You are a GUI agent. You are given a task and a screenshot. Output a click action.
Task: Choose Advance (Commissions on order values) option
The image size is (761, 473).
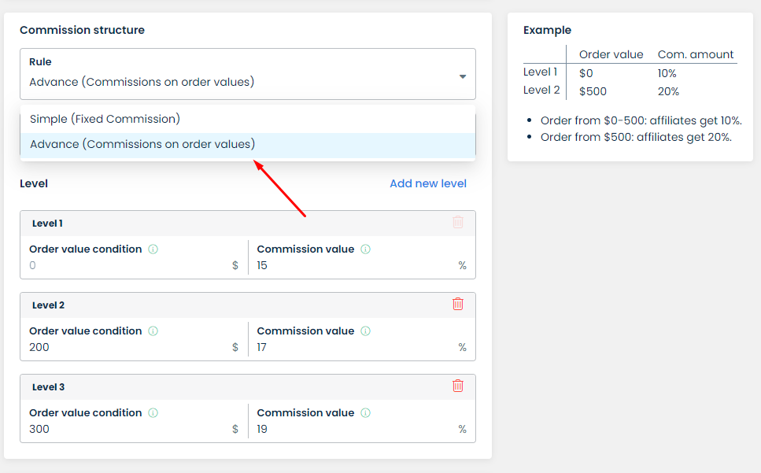coord(142,145)
